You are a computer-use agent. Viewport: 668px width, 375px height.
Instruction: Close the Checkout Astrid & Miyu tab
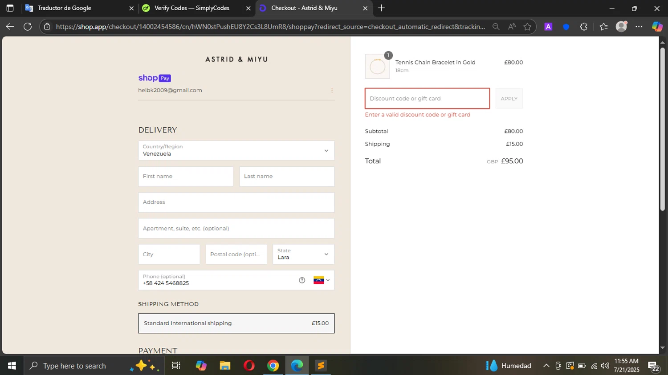coord(365,8)
